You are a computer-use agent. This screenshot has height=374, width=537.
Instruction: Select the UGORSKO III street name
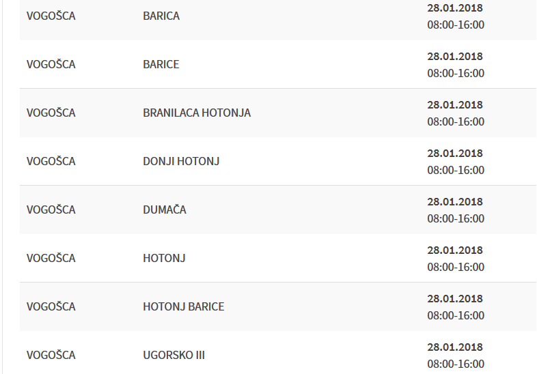174,355
